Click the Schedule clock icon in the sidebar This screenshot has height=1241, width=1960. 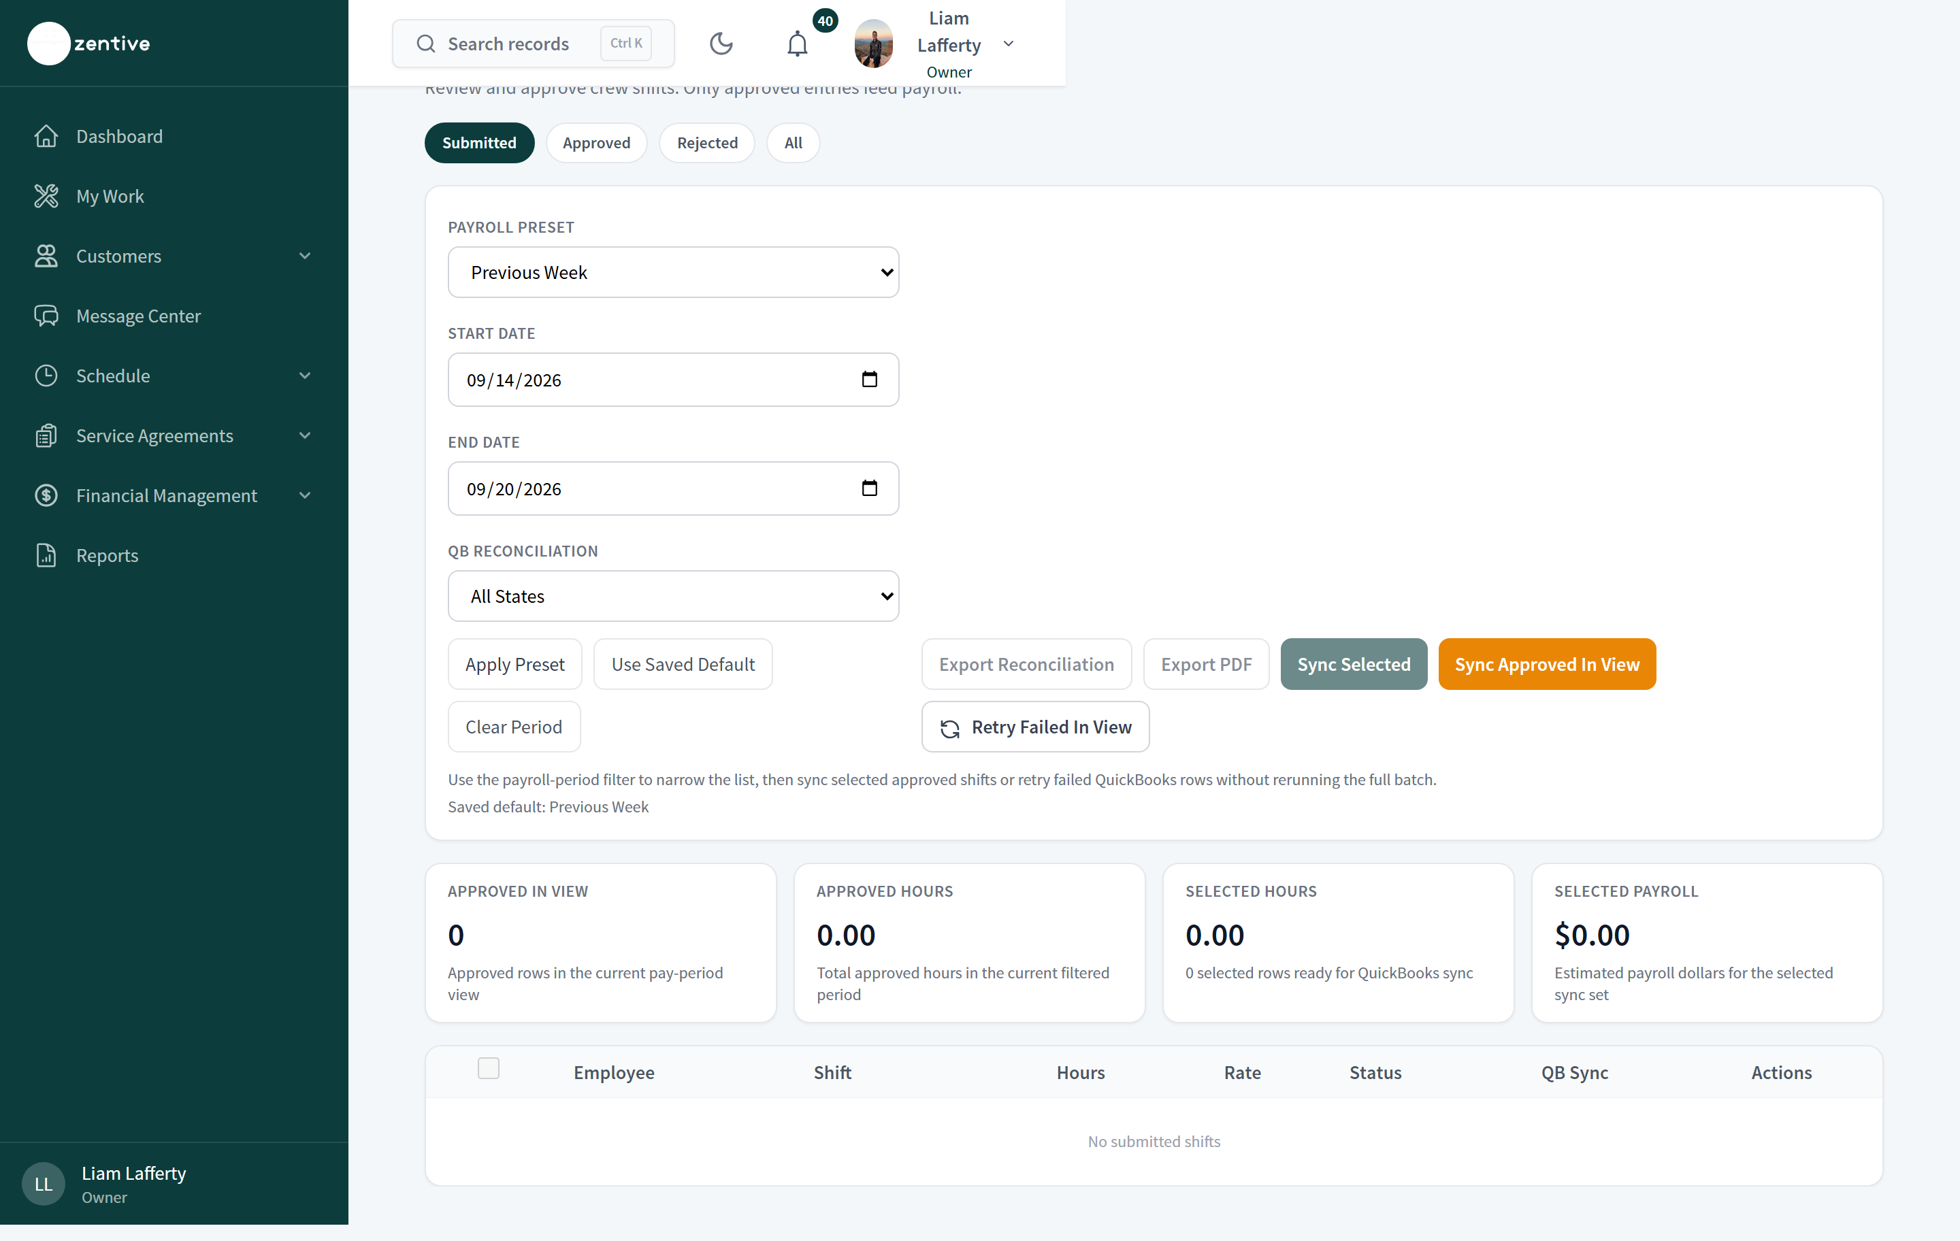pyautogui.click(x=46, y=375)
